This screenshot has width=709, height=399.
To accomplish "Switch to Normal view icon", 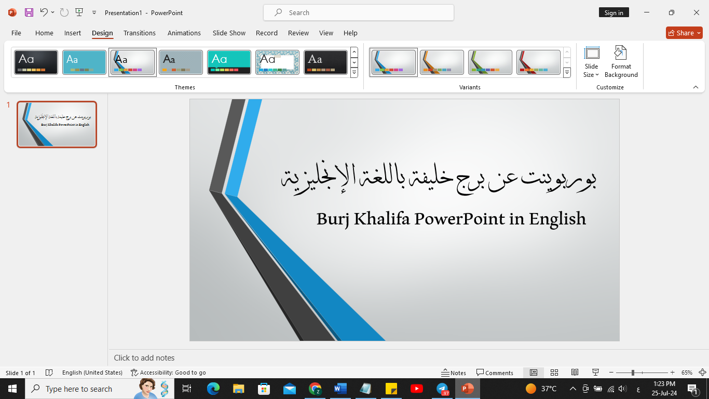I will click(x=534, y=373).
